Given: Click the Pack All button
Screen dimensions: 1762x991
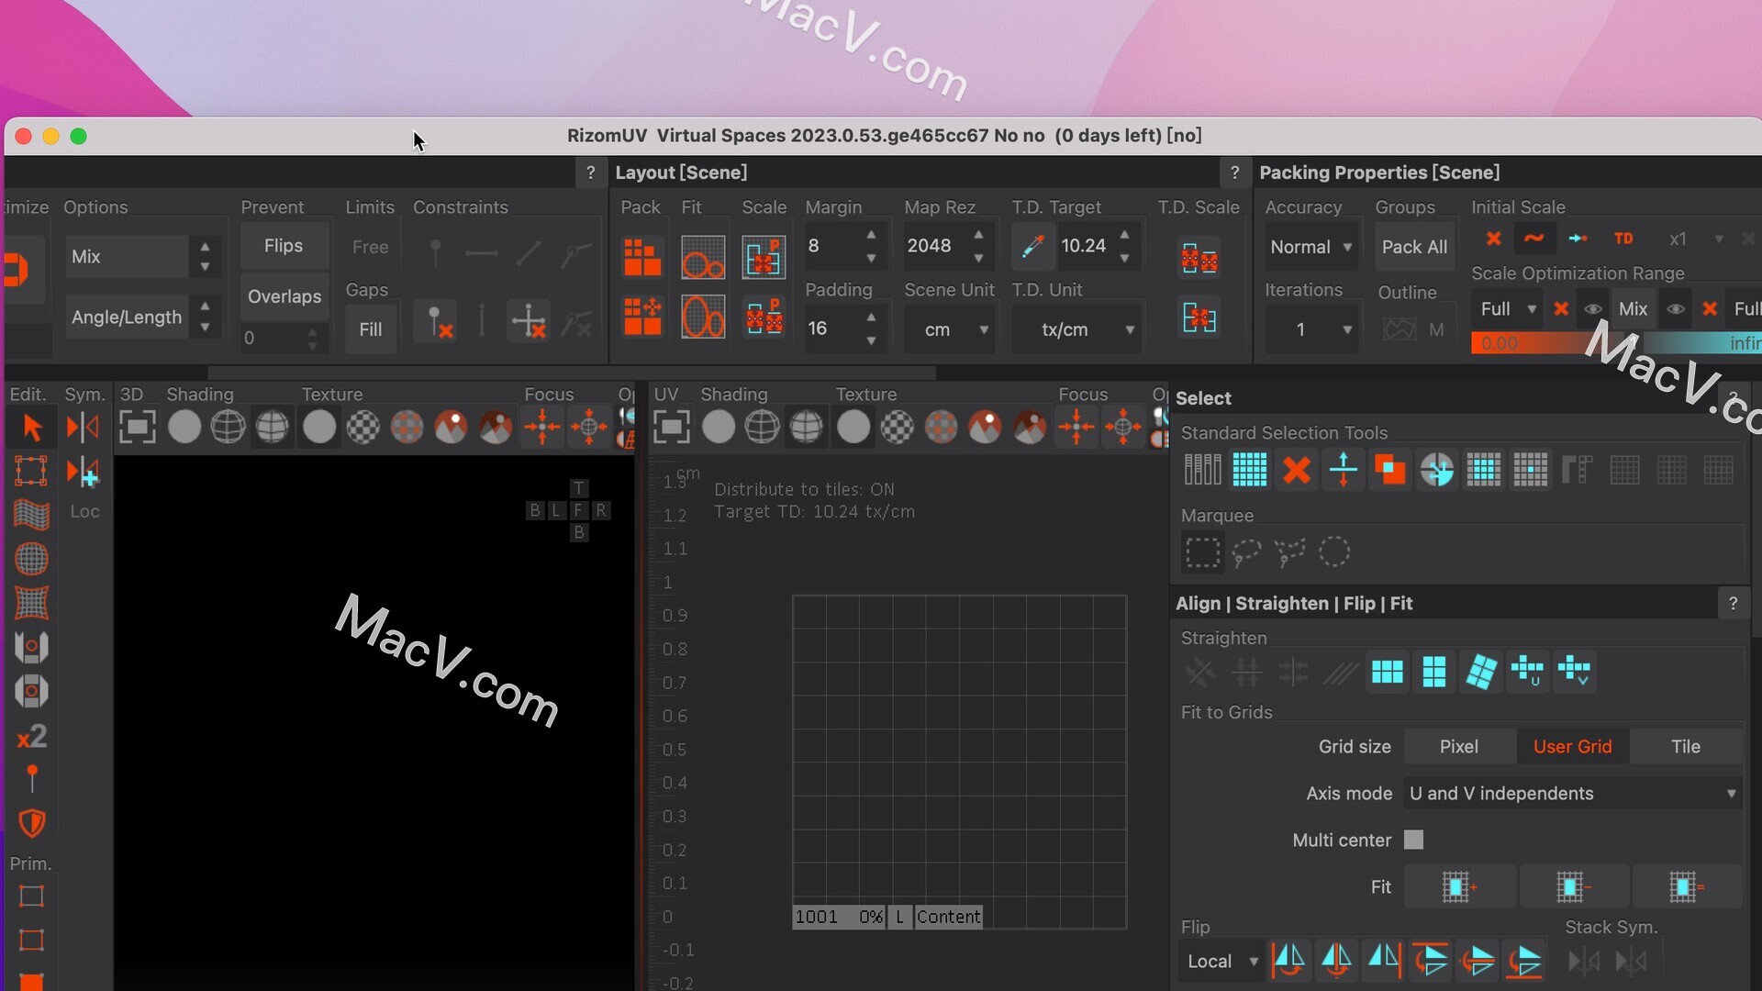Looking at the screenshot, I should click(1415, 246).
